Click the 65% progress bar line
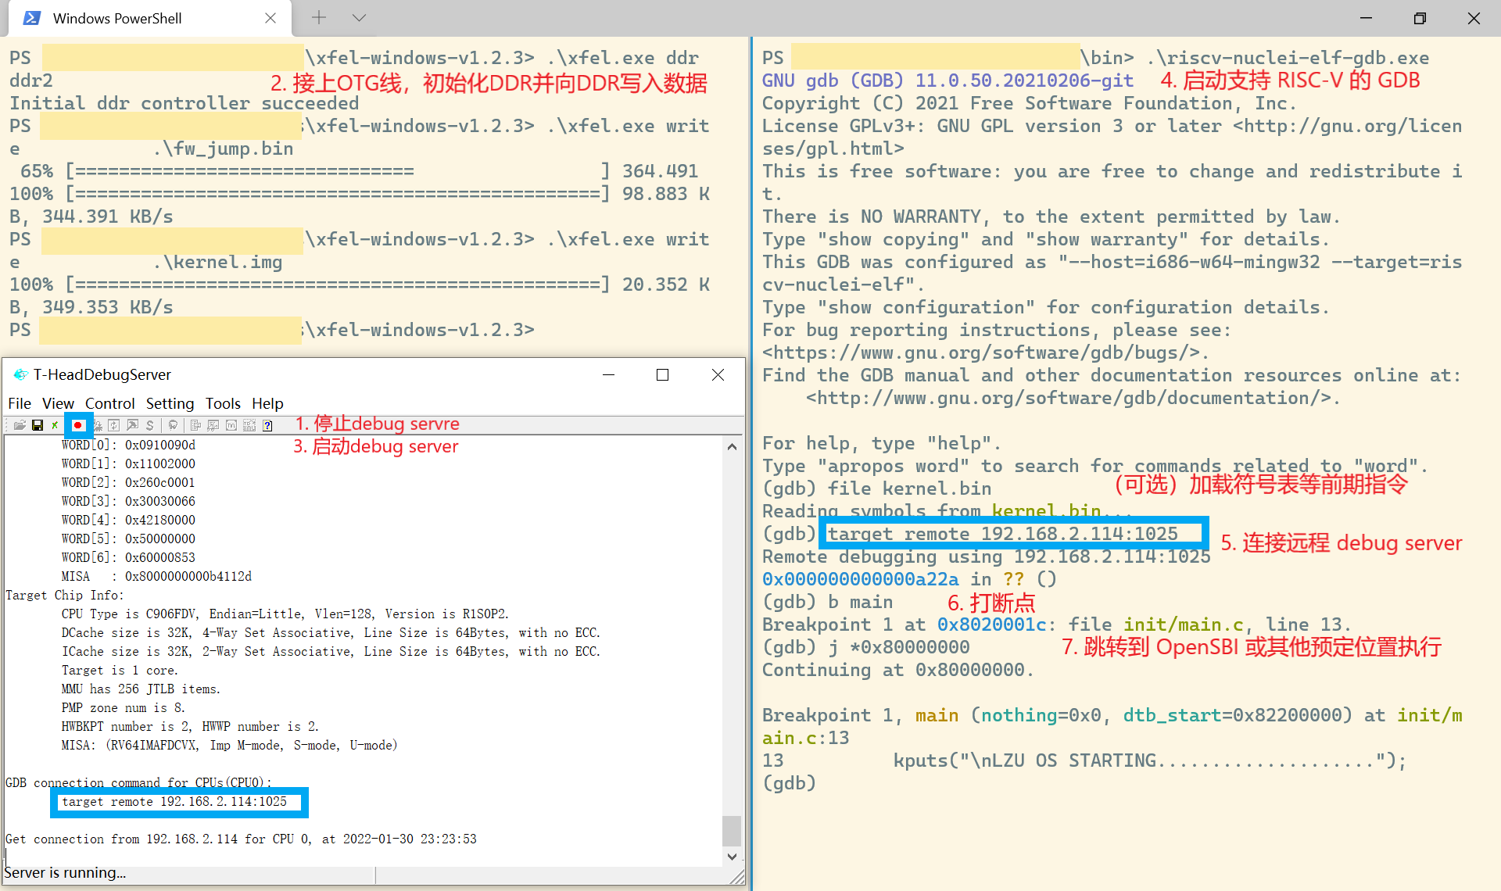 point(353,171)
